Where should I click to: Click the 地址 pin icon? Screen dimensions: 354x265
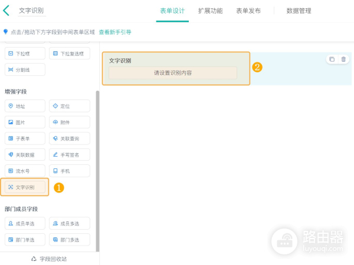[11, 106]
